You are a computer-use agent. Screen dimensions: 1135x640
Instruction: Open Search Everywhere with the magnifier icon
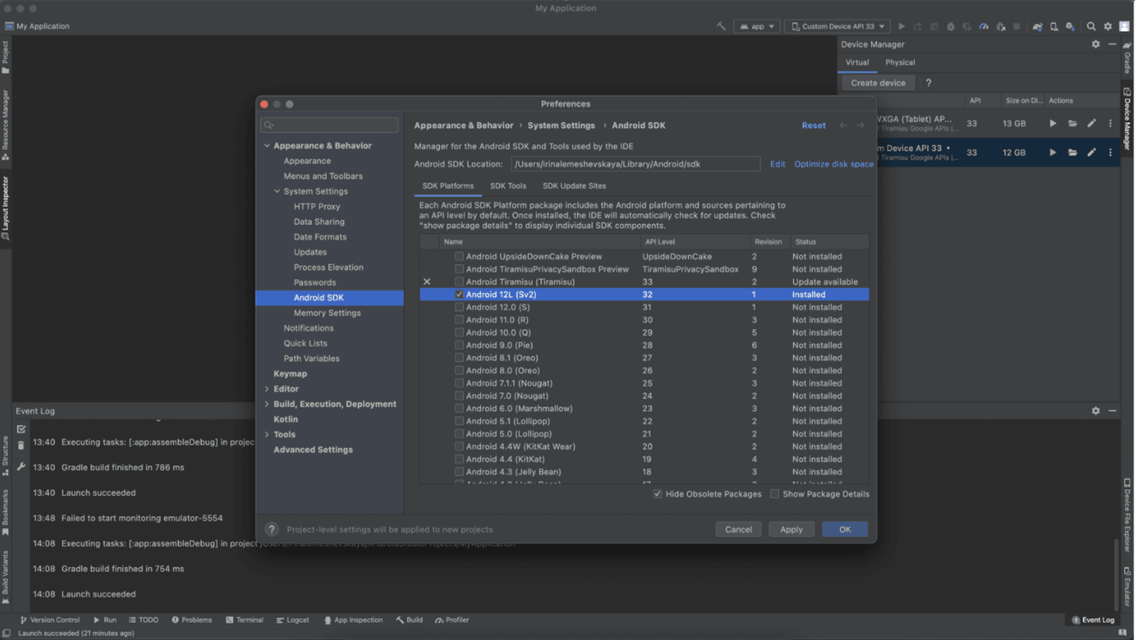pyautogui.click(x=1092, y=26)
